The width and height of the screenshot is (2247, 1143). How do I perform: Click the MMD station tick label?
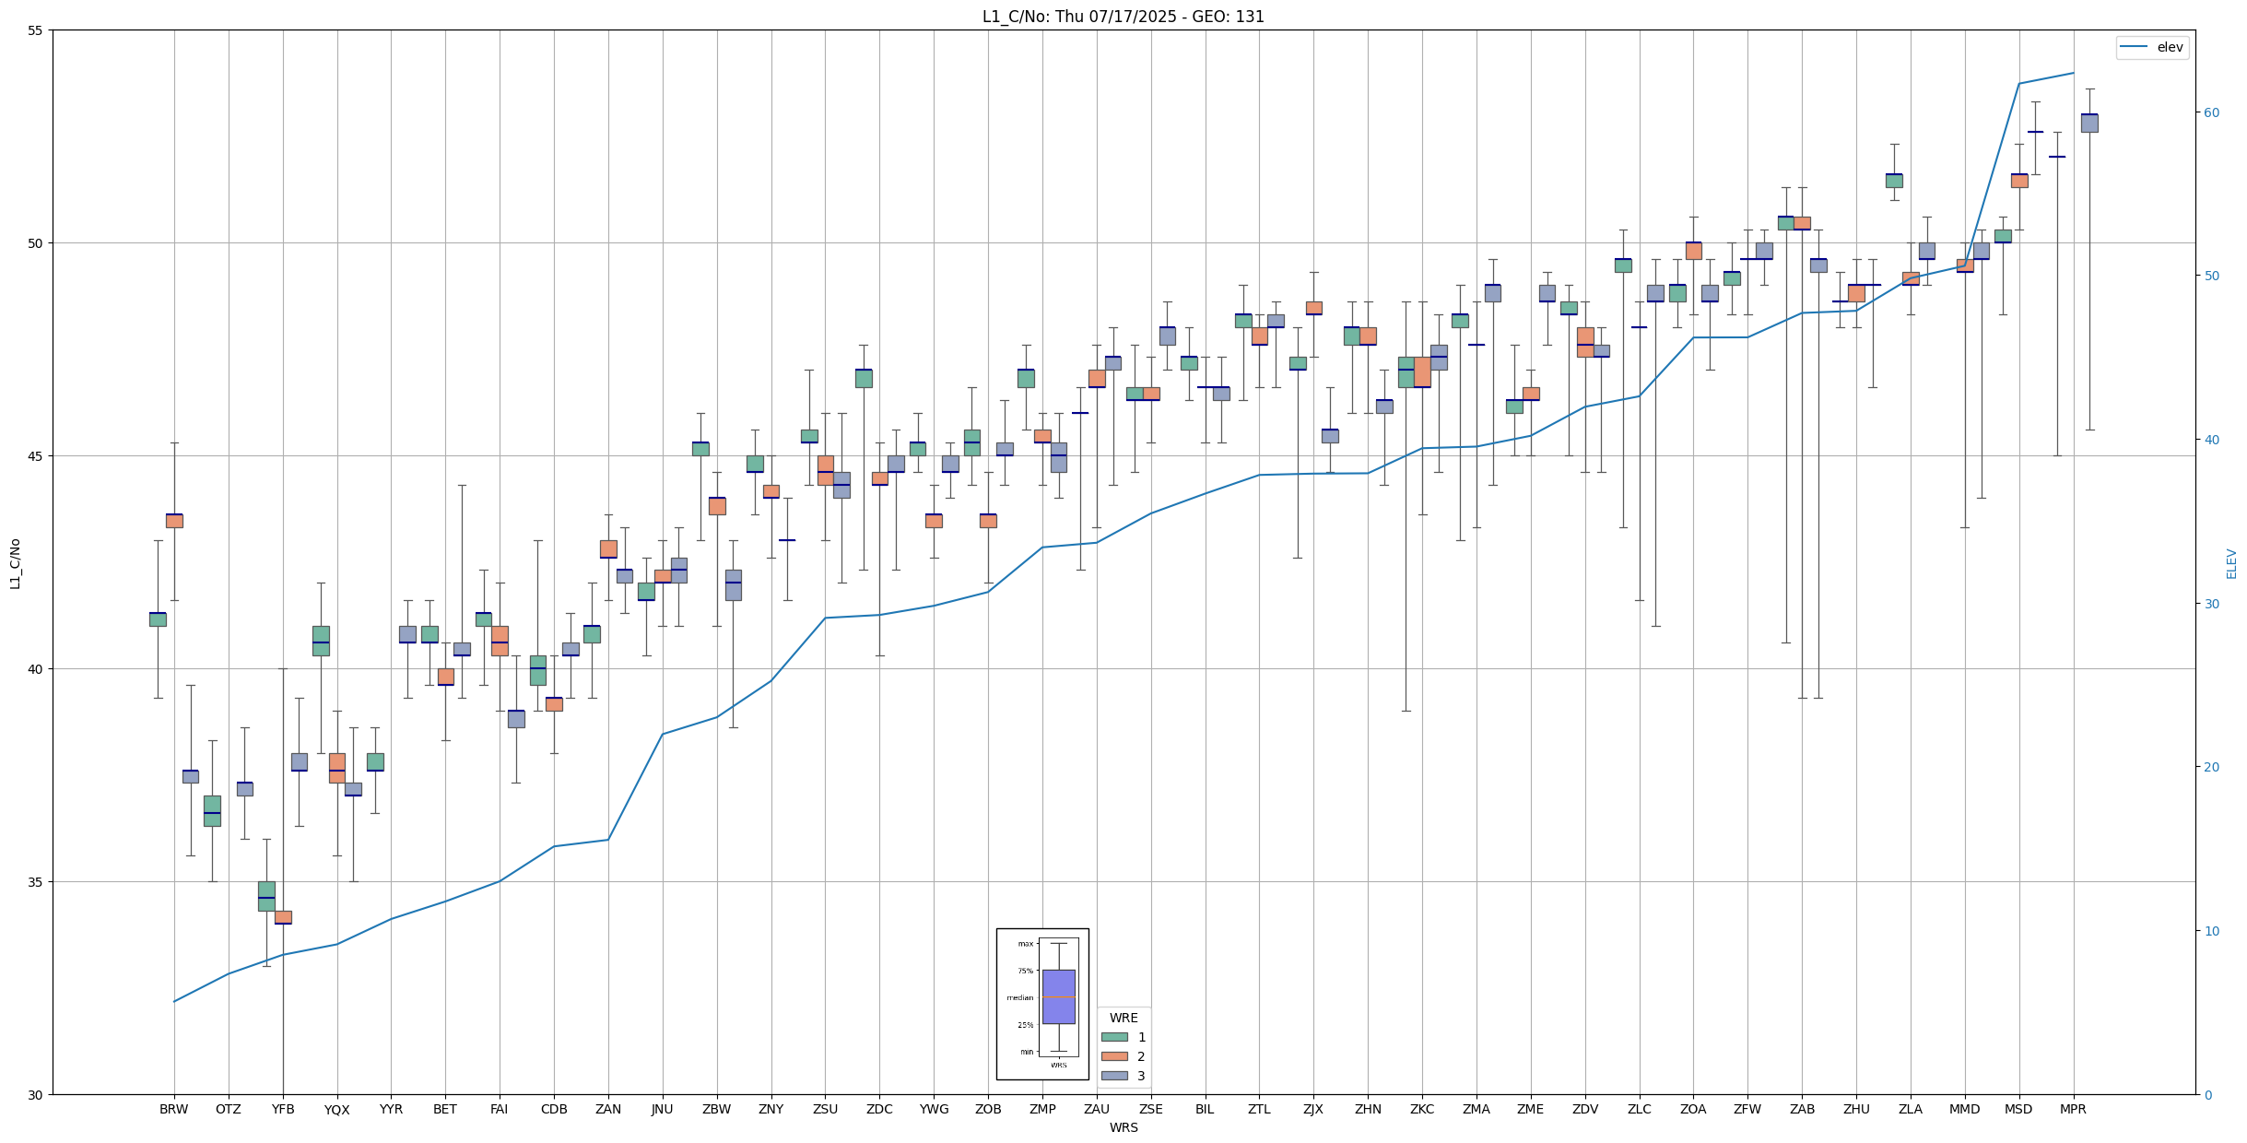click(1964, 1109)
